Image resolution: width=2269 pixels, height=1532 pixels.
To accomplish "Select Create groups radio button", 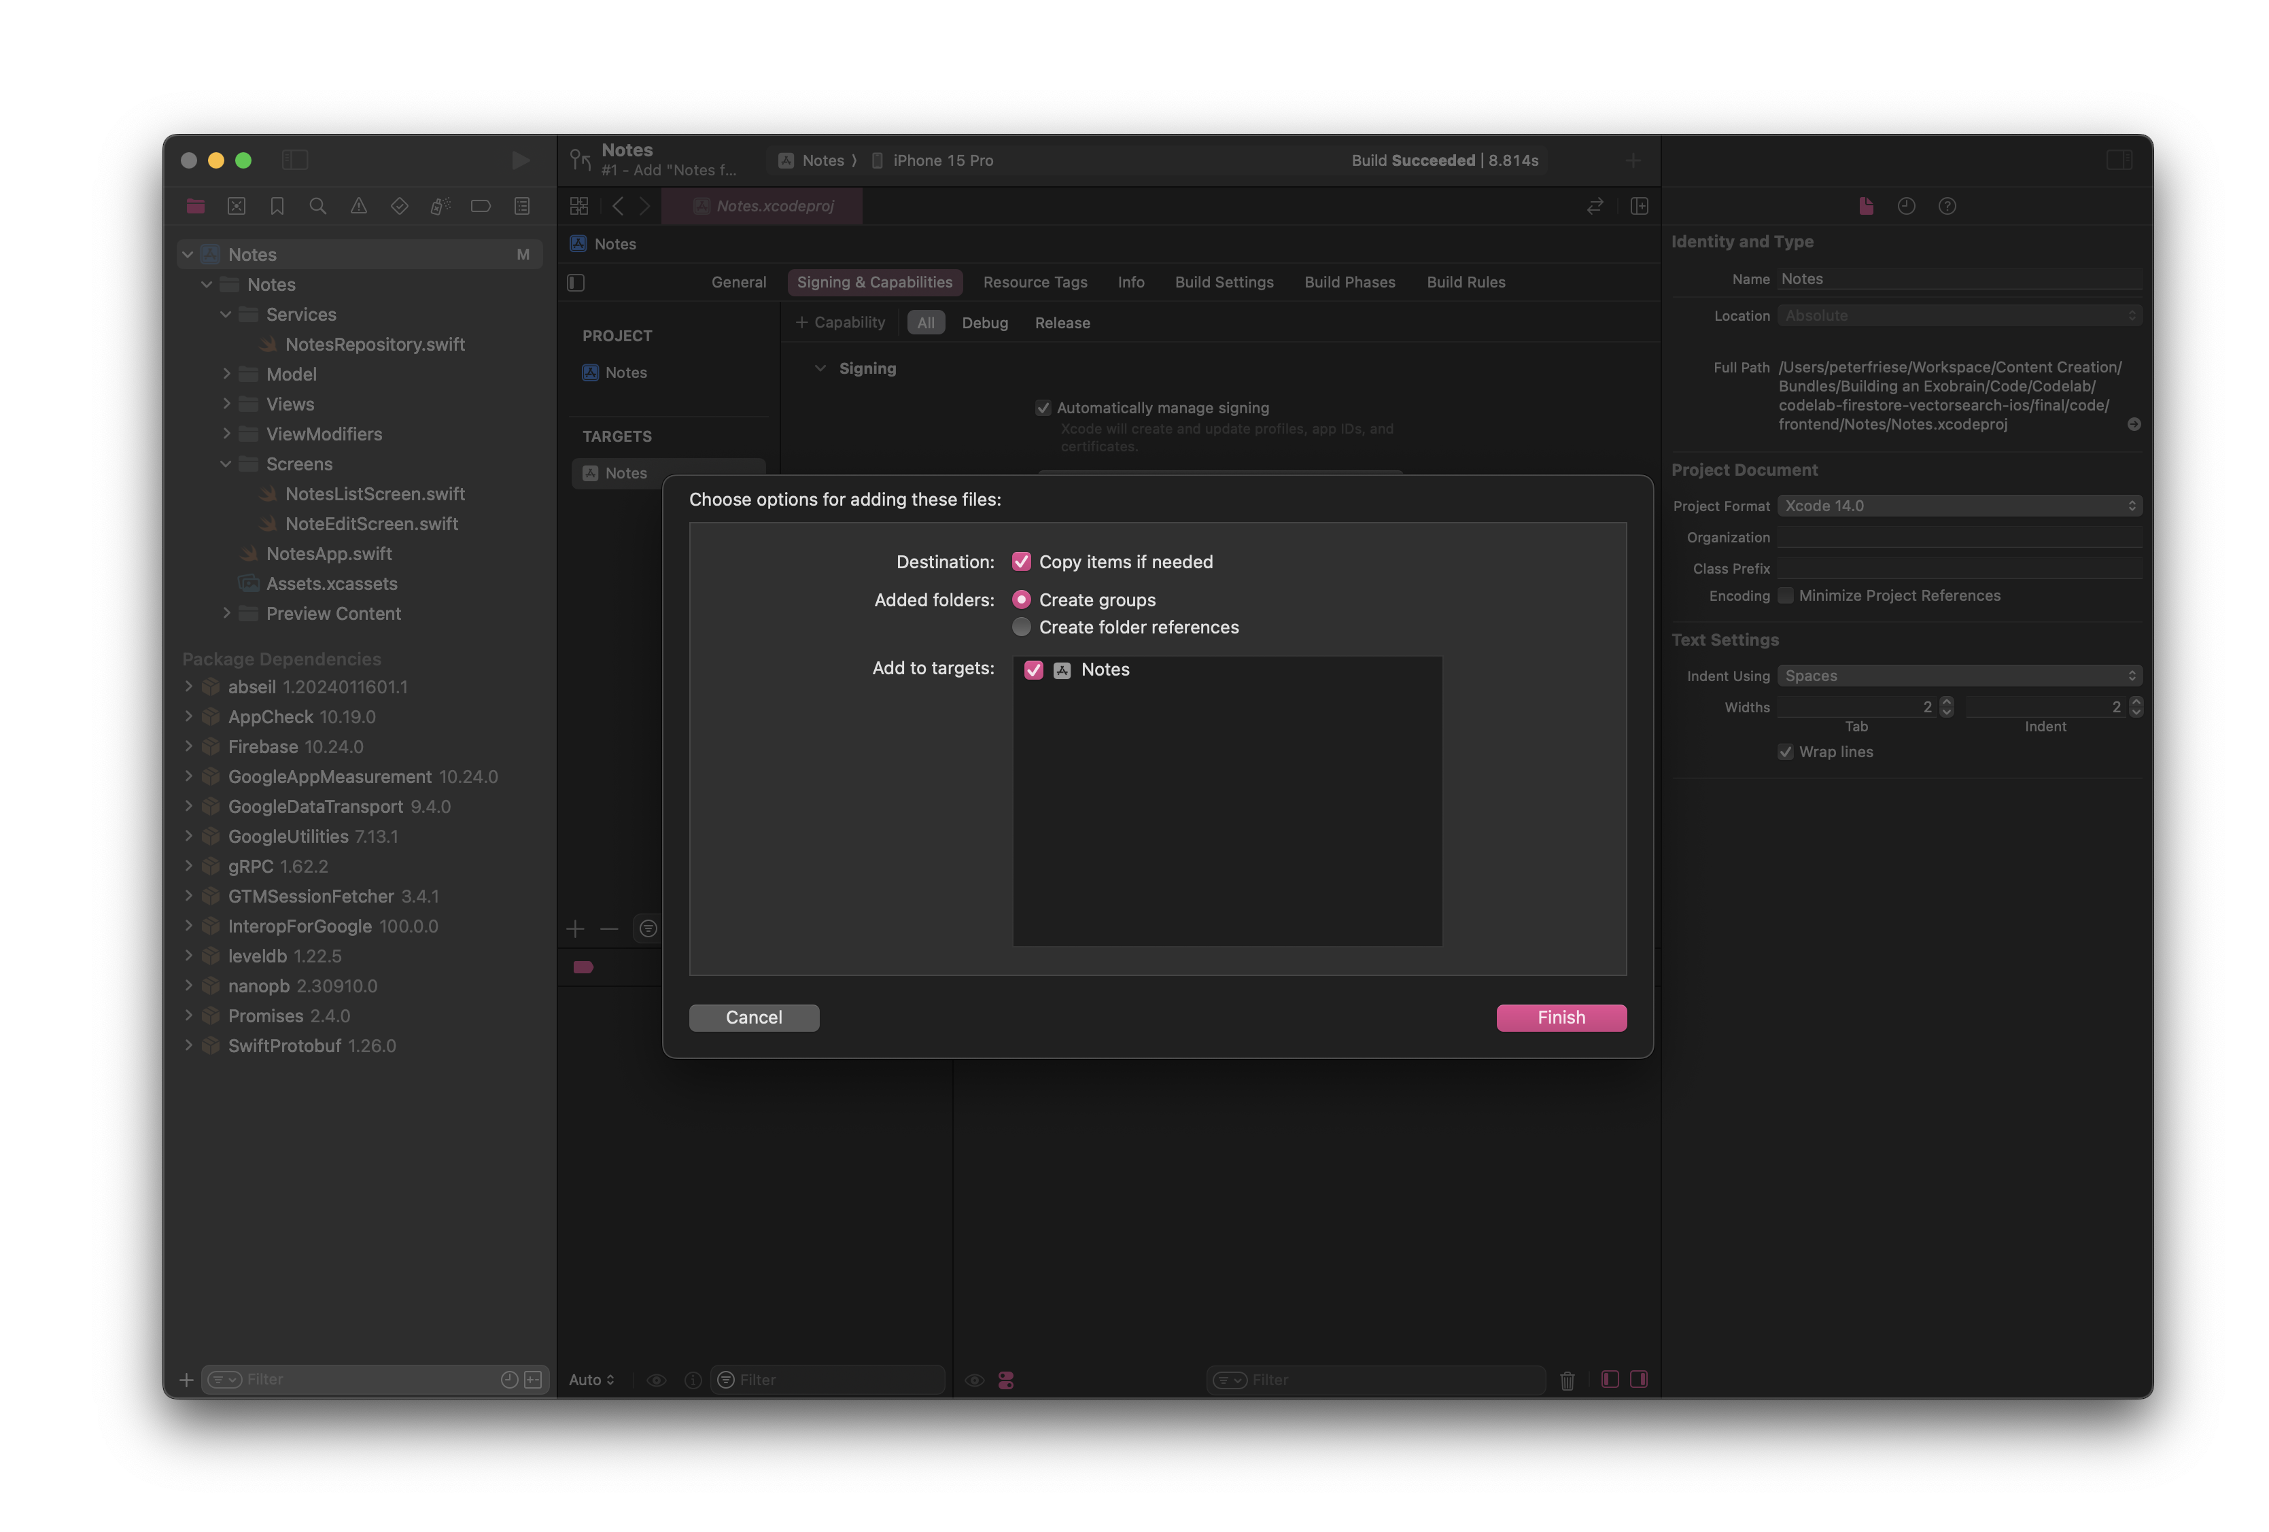I will (x=1022, y=598).
